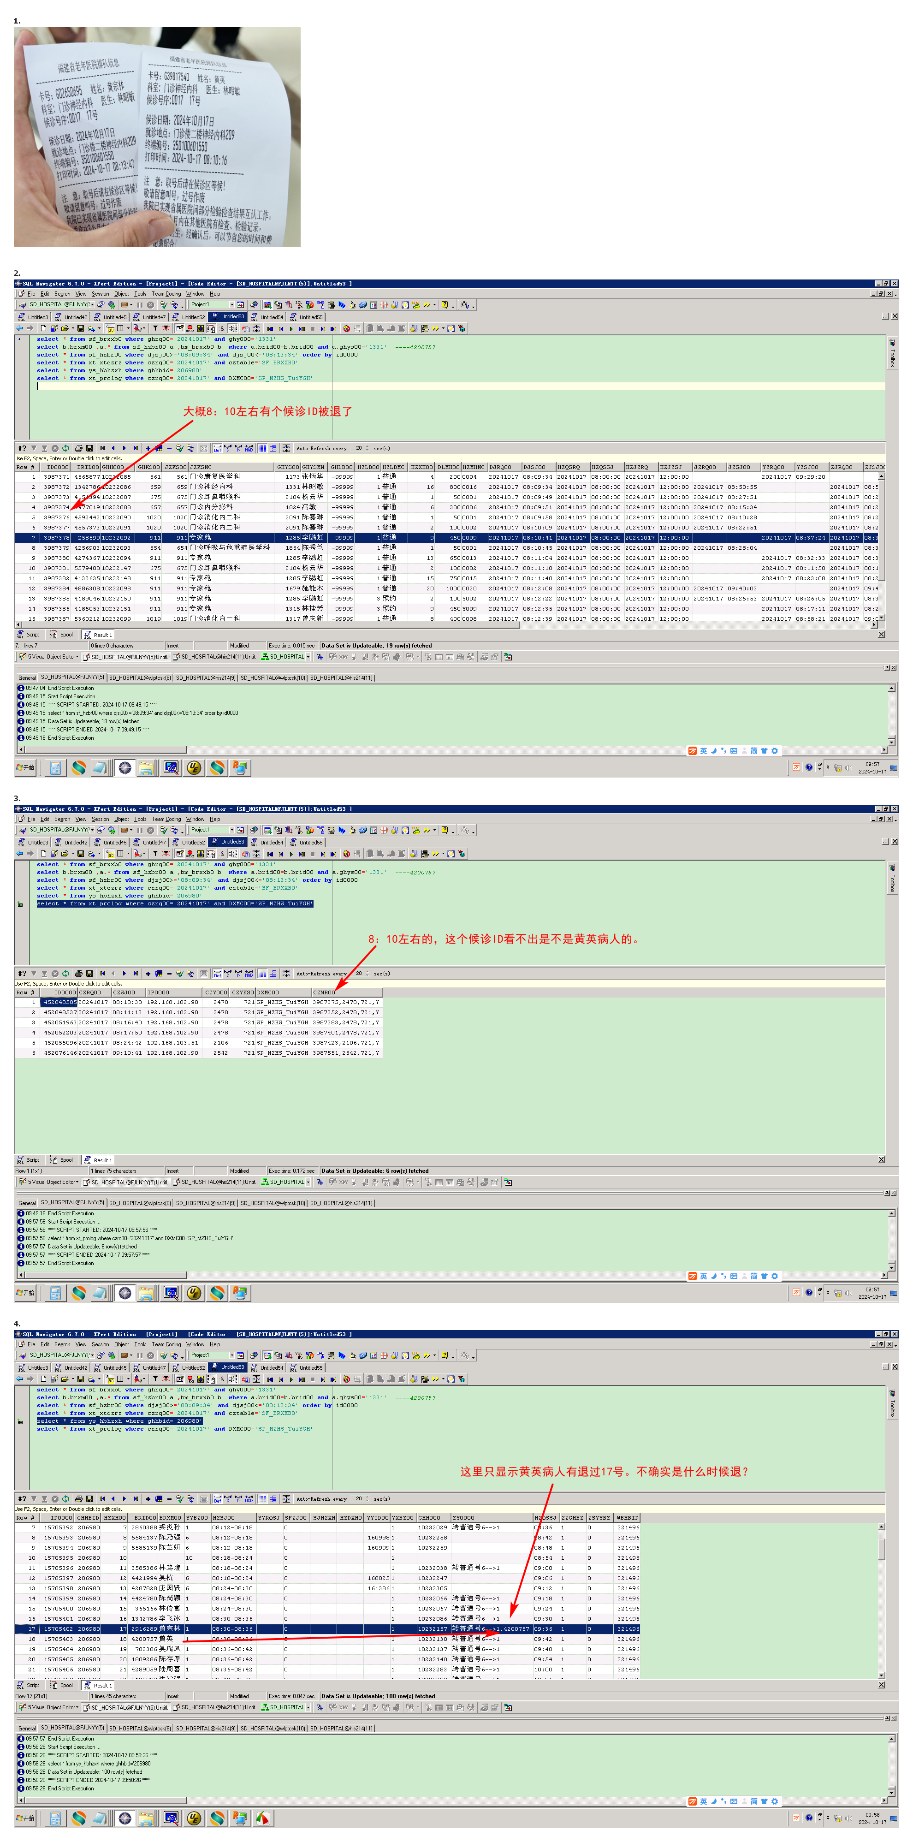This screenshot has width=913, height=1842.
Task: Click the back arrow icon in screenshot 4's editor toolbar
Action: click(x=19, y=1379)
